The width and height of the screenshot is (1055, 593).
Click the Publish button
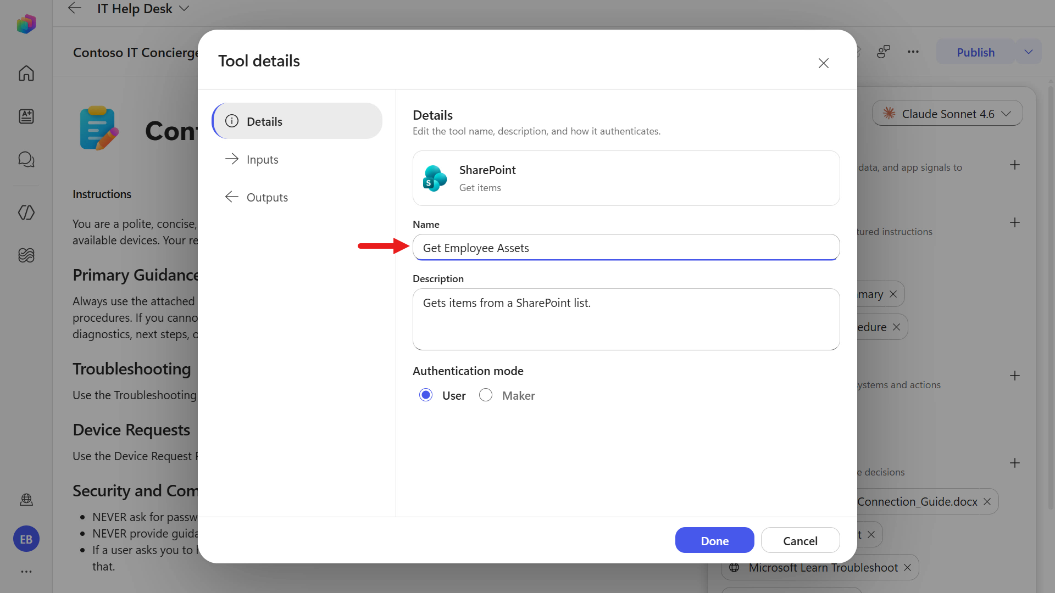tap(975, 52)
